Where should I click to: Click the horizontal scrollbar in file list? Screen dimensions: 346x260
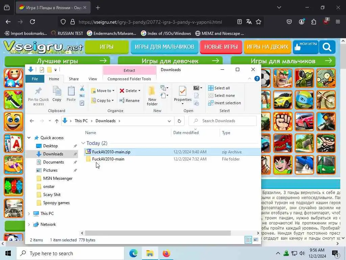158,233
